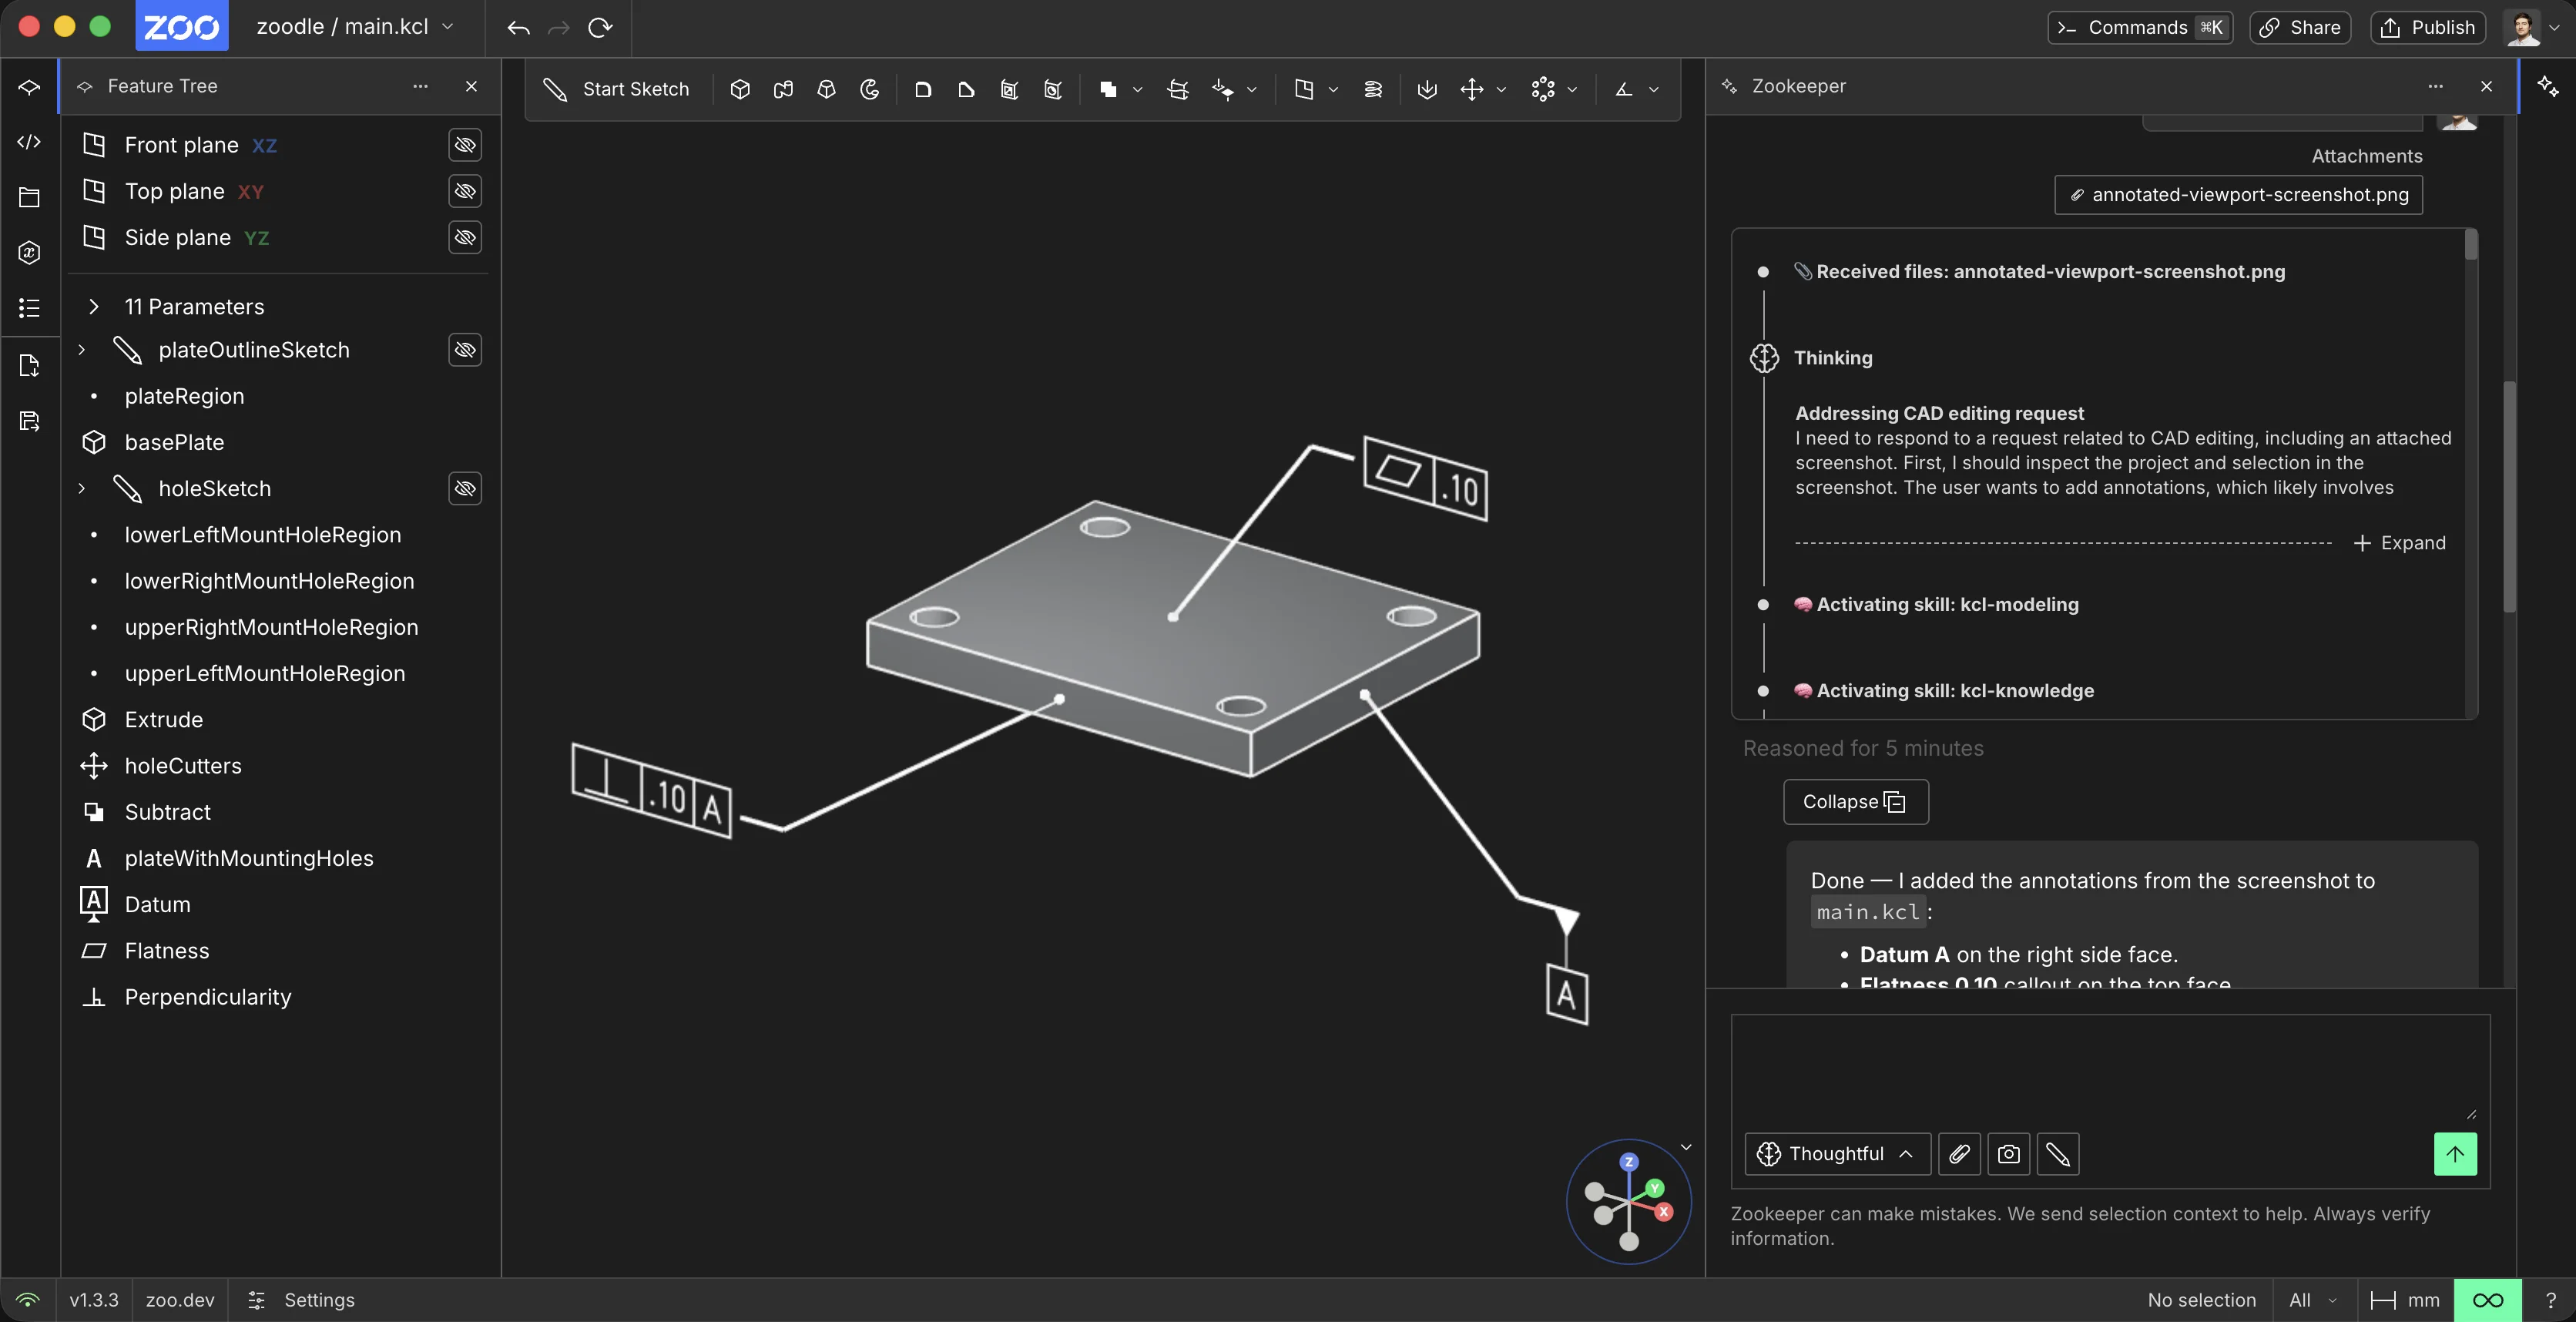Click the paperclip attach file icon
Viewport: 2576px width, 1322px height.
(1959, 1154)
